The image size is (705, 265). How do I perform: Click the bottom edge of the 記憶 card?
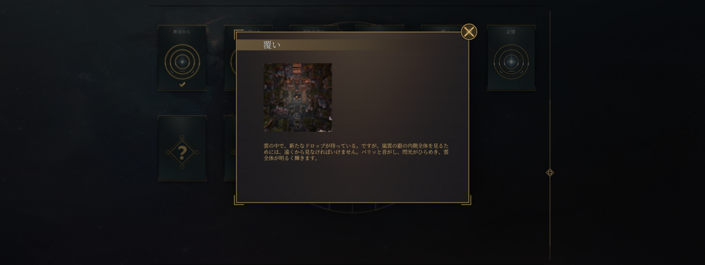[511, 90]
